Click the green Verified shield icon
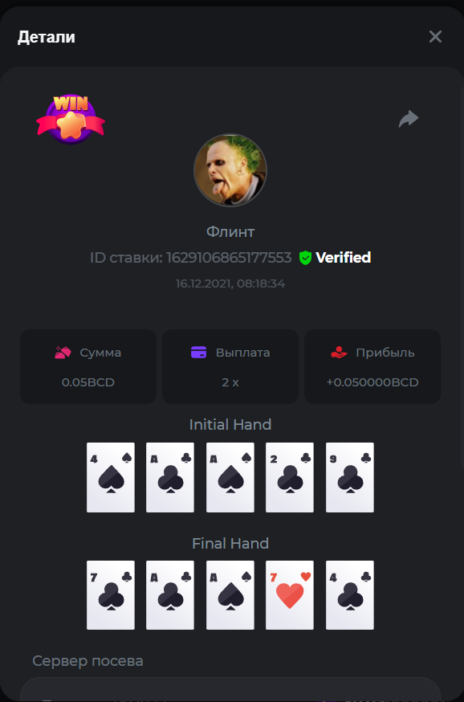The width and height of the screenshot is (464, 702). point(305,258)
